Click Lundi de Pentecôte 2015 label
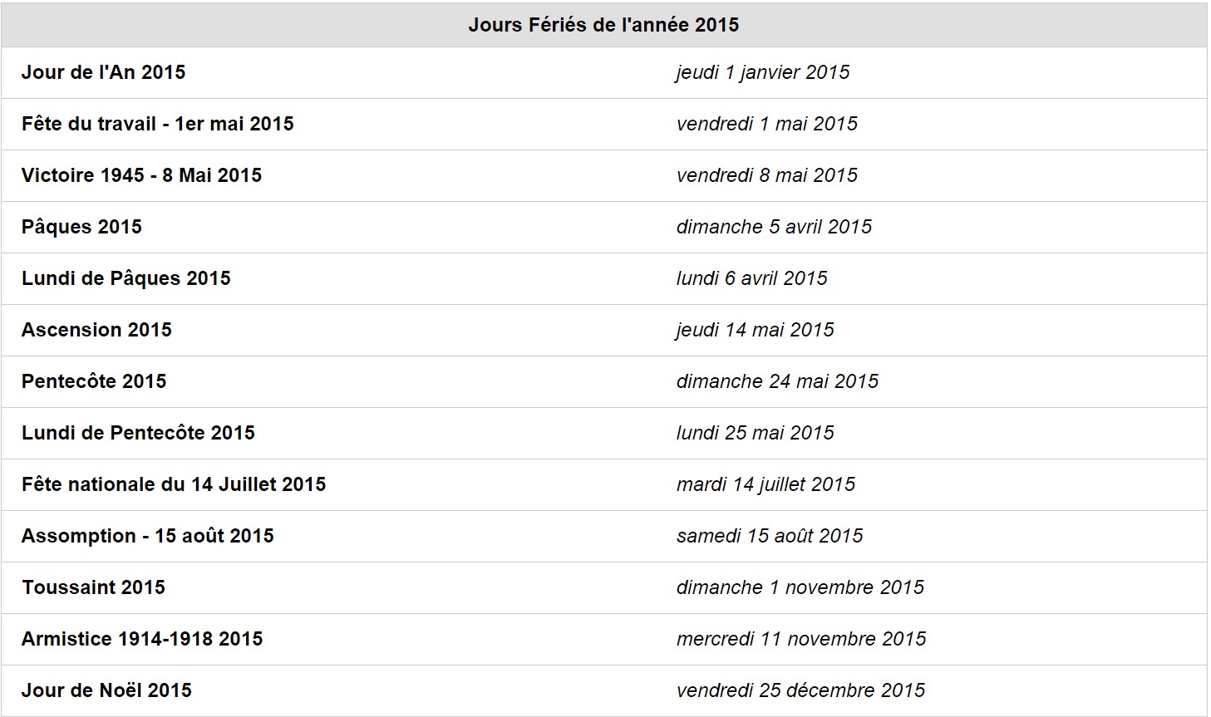Screen dimensions: 1211x717 [x=139, y=433]
